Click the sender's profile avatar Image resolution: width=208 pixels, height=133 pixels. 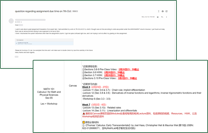(x=11, y=21)
